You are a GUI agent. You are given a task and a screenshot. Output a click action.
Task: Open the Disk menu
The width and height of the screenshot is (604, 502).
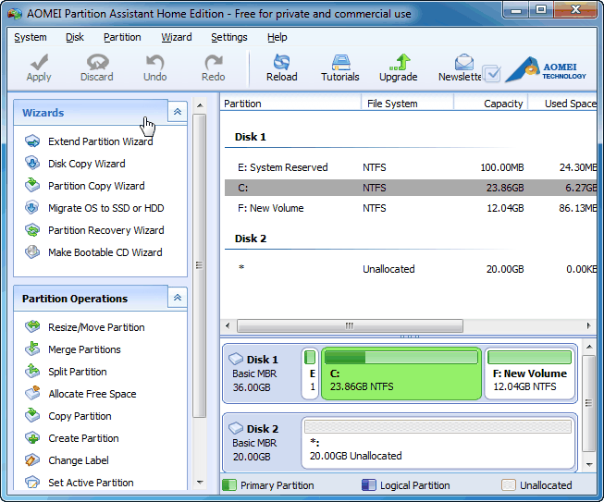[x=75, y=37]
